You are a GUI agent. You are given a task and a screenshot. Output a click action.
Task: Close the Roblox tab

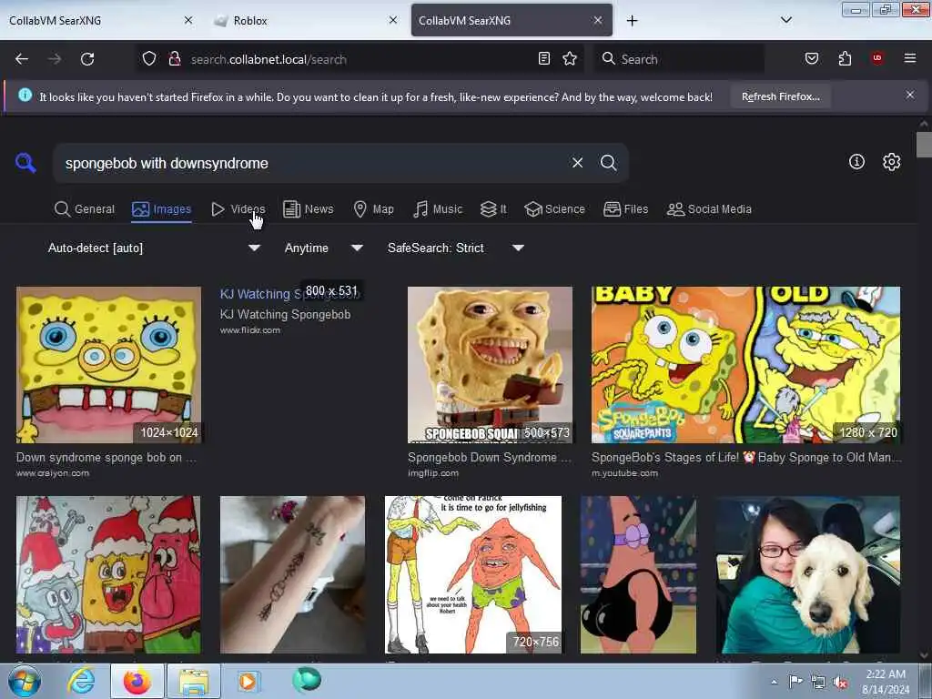[x=393, y=20]
